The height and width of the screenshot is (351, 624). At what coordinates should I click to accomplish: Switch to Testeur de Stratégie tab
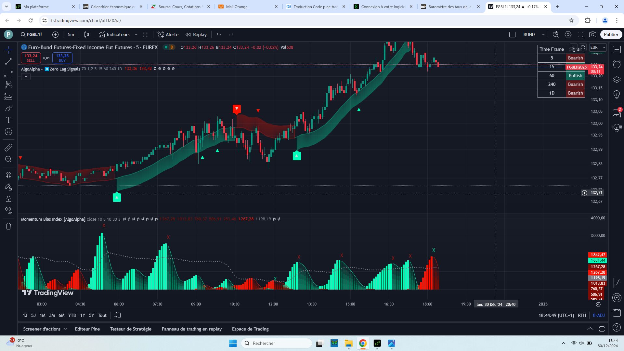click(131, 329)
